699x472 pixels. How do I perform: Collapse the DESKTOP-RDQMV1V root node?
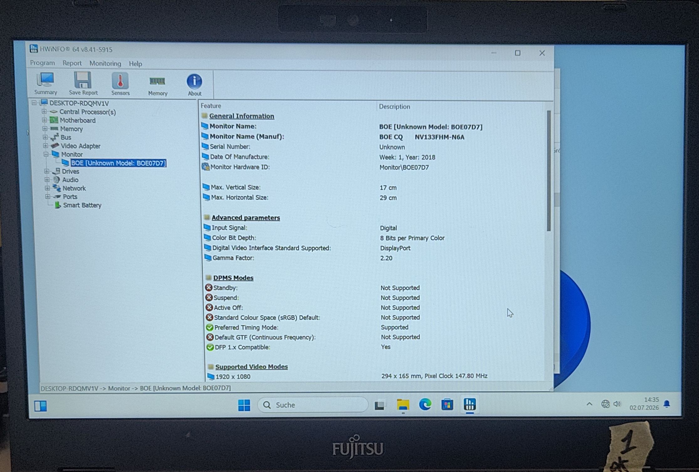34,103
